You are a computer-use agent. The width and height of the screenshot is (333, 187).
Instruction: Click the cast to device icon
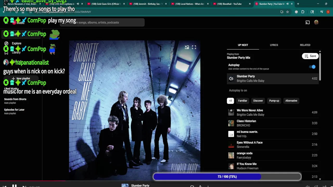(308, 23)
